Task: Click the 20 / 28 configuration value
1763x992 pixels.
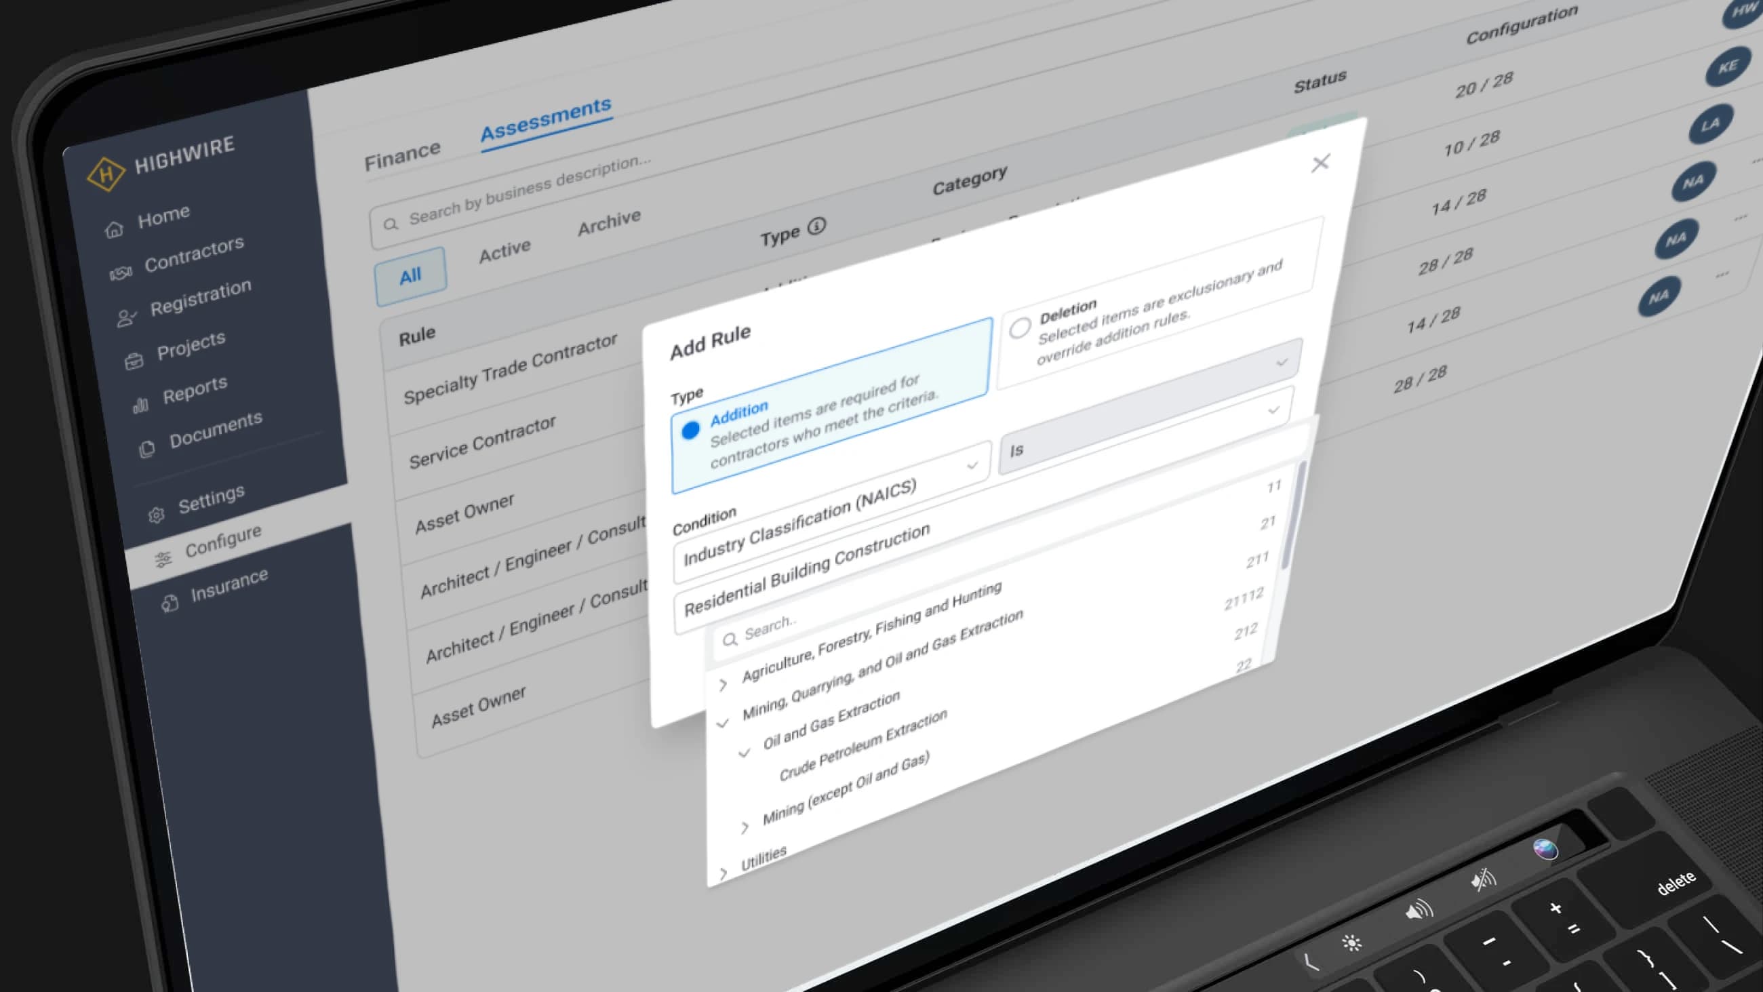Action: click(1484, 84)
